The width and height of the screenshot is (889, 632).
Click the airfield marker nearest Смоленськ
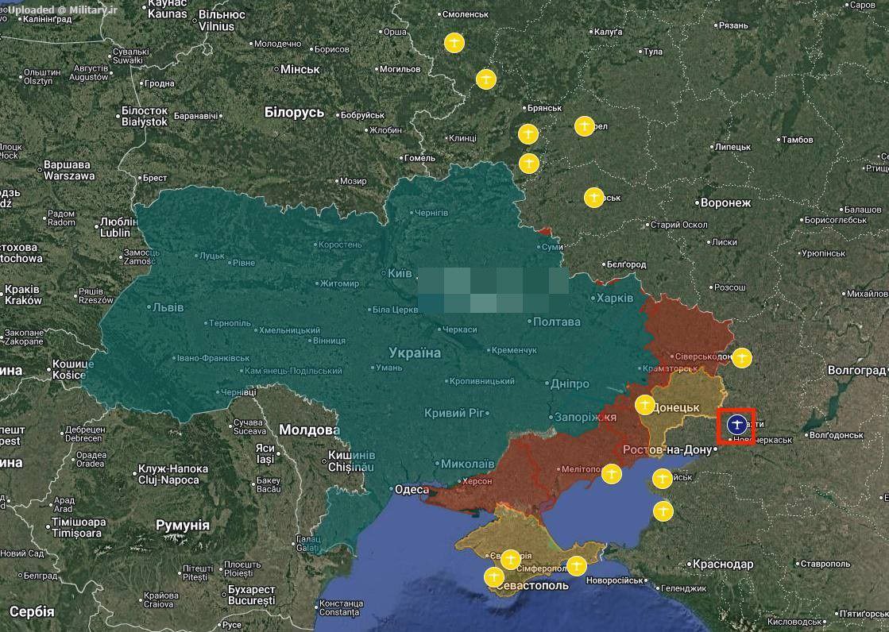point(454,42)
